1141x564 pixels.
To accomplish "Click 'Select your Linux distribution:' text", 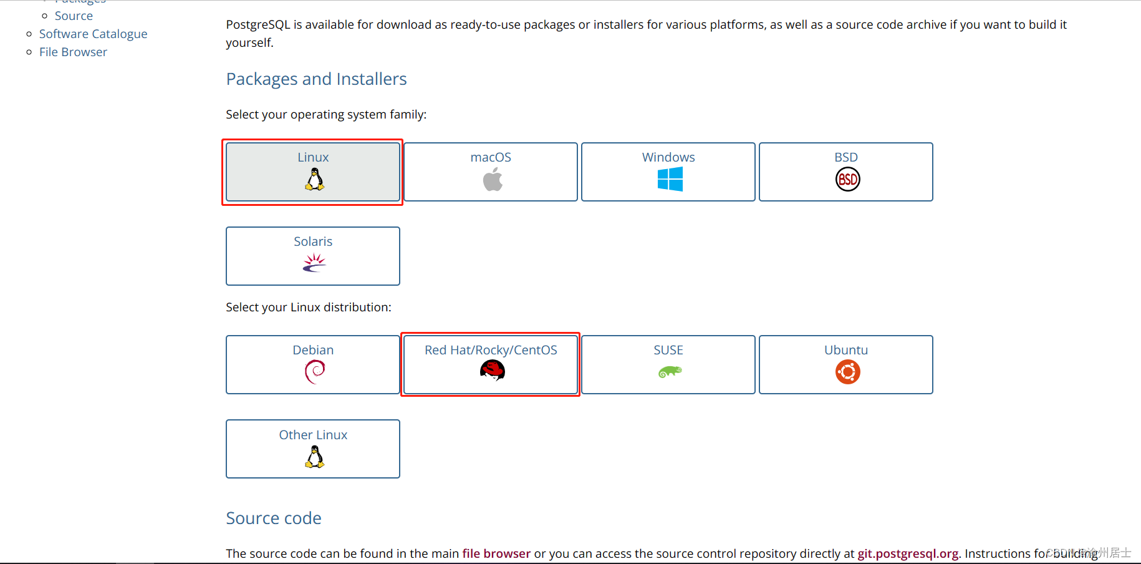I will 309,307.
